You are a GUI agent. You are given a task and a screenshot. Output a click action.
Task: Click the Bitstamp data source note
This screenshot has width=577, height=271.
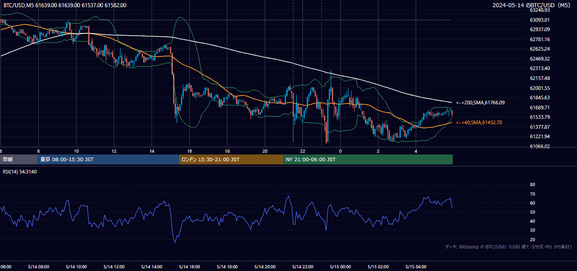[508, 247]
